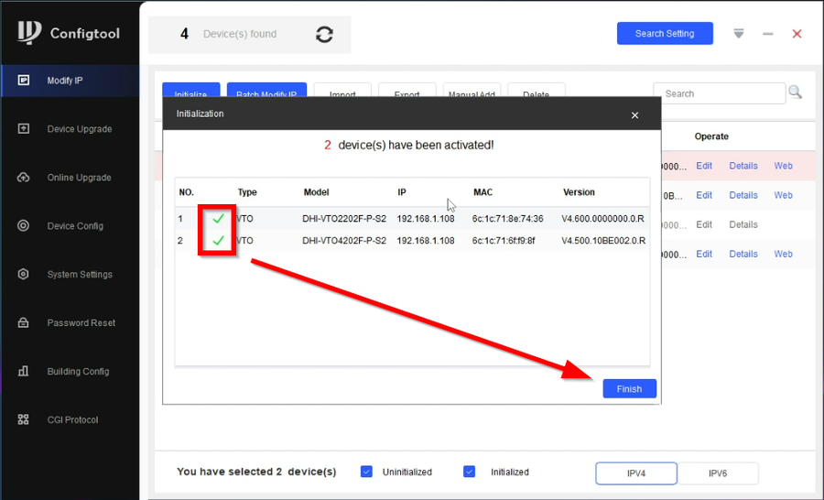
Task: Refresh the device search list
Action: pos(324,34)
